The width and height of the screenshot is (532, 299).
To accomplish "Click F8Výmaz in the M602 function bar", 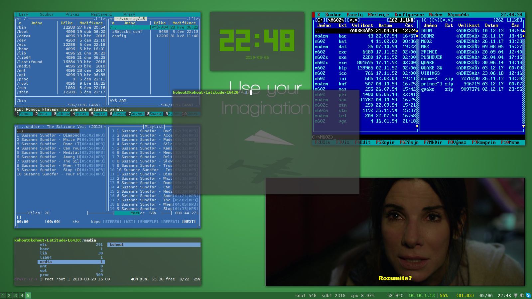I will 457,142.
